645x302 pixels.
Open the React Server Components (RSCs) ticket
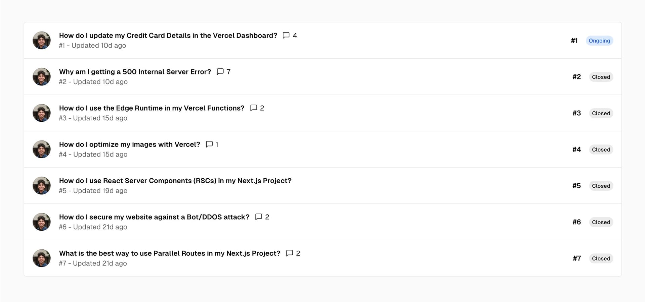tap(175, 181)
